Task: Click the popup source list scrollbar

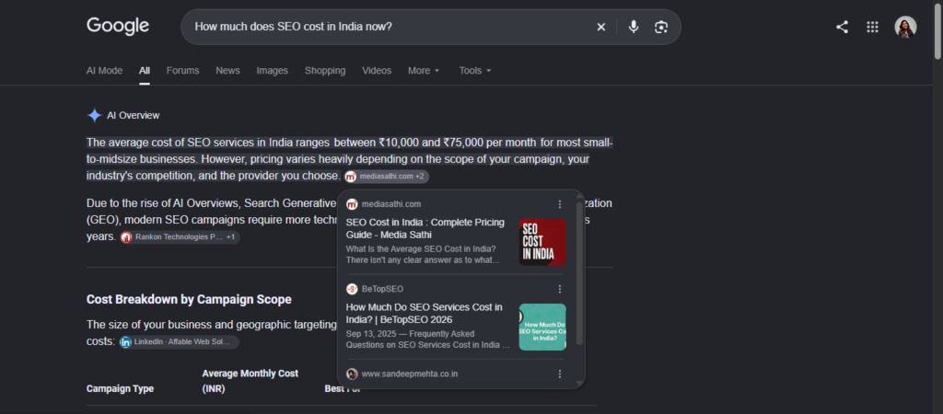Action: (579, 273)
